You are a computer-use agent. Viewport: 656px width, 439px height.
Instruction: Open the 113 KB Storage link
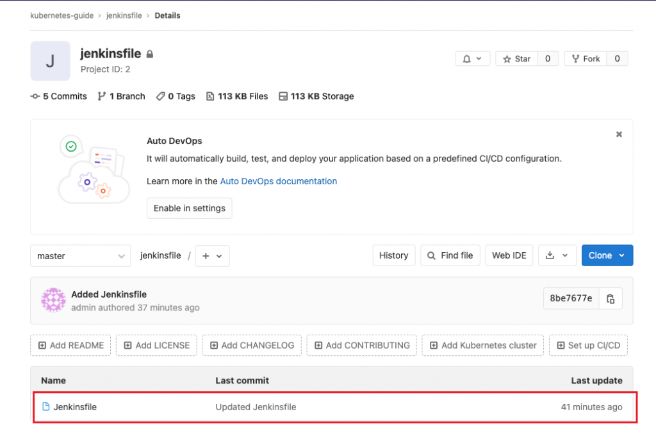(x=316, y=97)
